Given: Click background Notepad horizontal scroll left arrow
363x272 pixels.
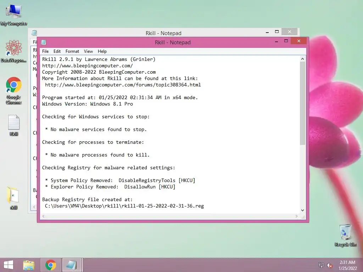Looking at the screenshot, I should tap(34, 207).
